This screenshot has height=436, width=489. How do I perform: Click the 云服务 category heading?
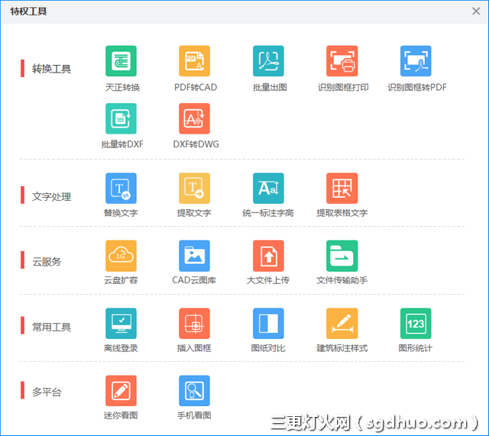coord(47,261)
